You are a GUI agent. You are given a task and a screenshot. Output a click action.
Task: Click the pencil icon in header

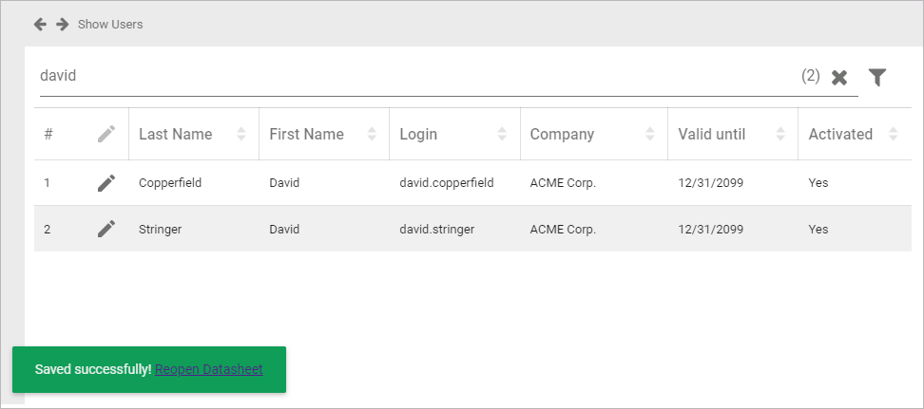(x=106, y=134)
